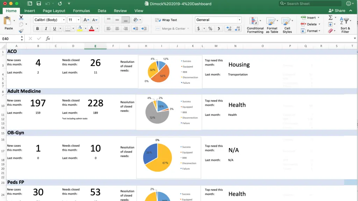358x201 pixels.
Task: Increase decimal places
Action: point(229,29)
